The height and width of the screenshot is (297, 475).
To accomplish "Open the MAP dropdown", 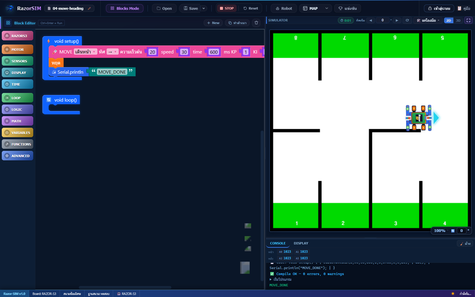I will pos(316,8).
